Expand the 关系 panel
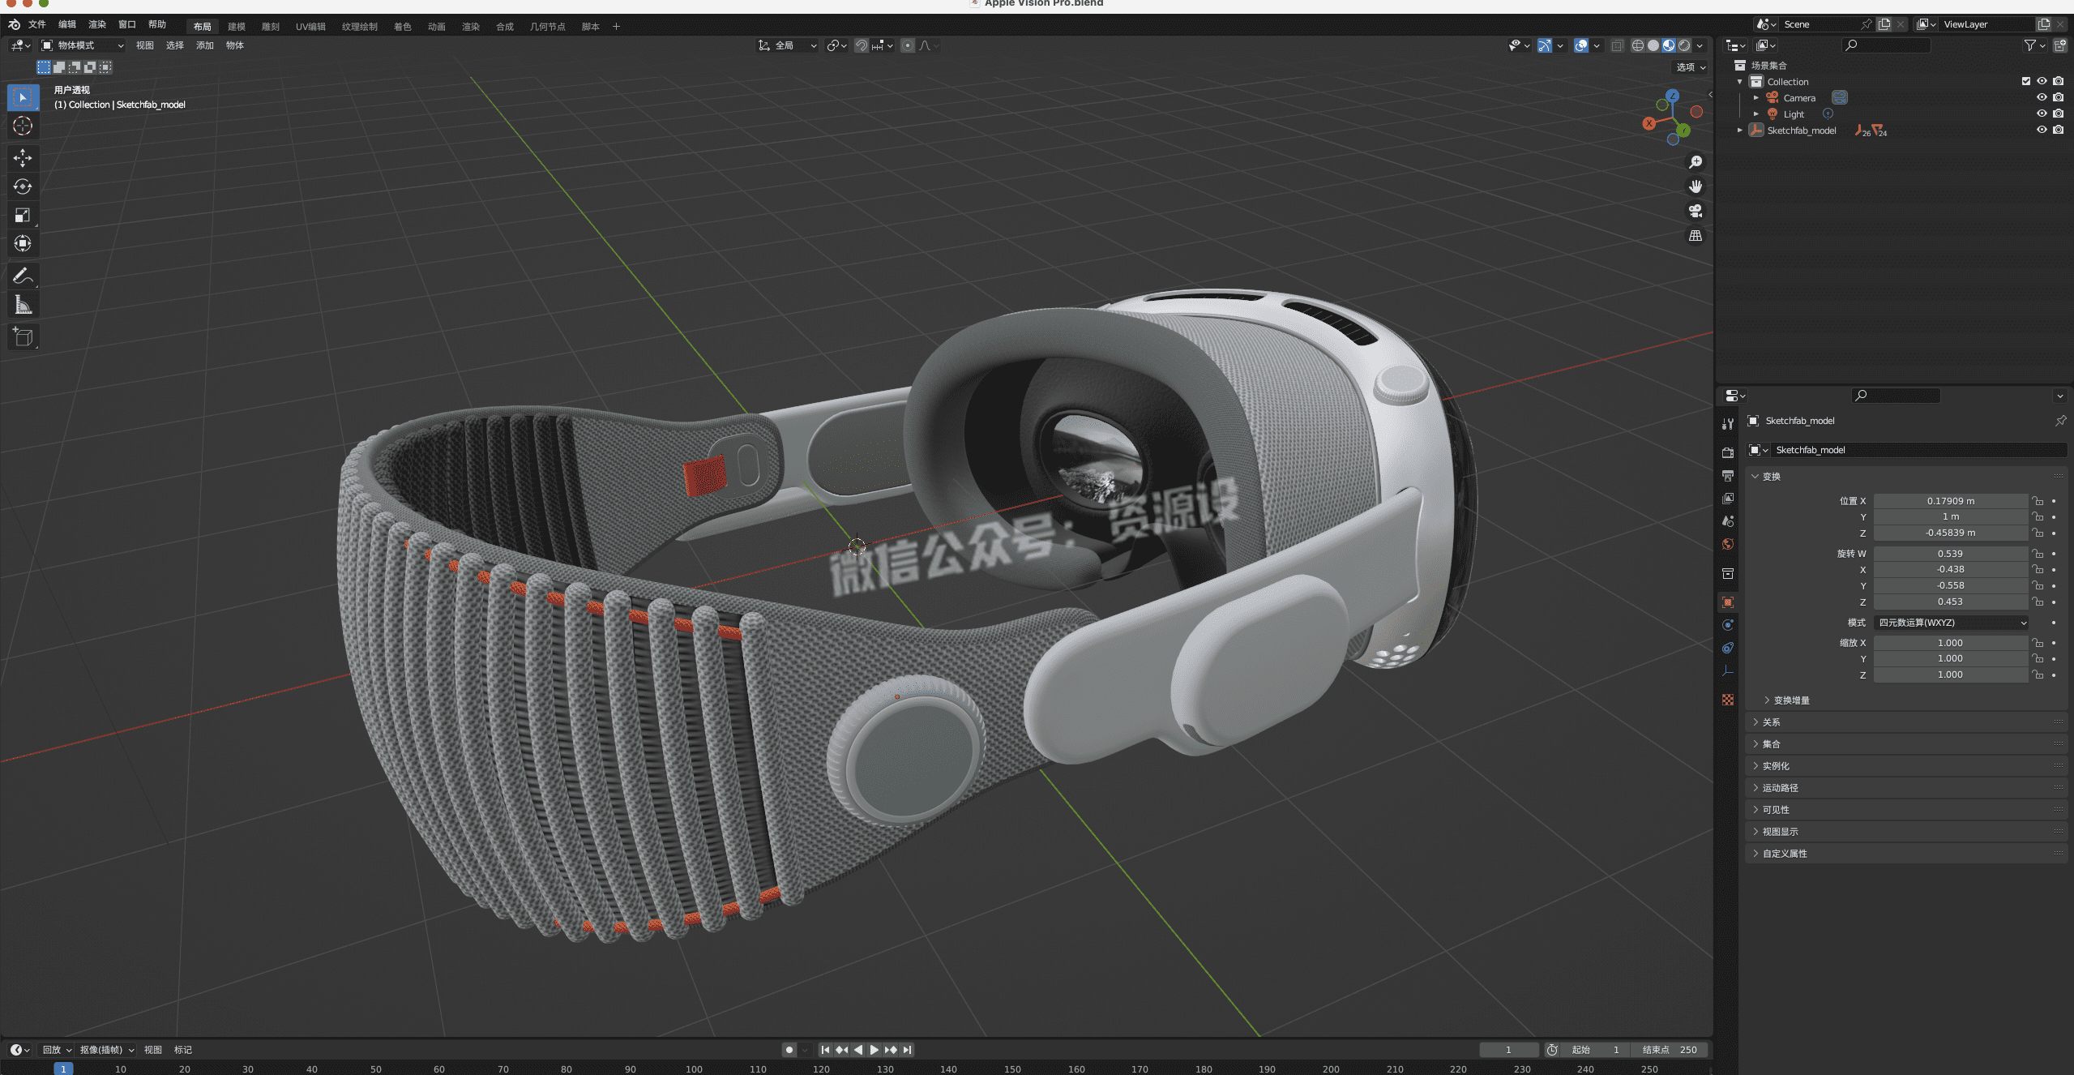Viewport: 2074px width, 1075px height. click(x=1772, y=722)
